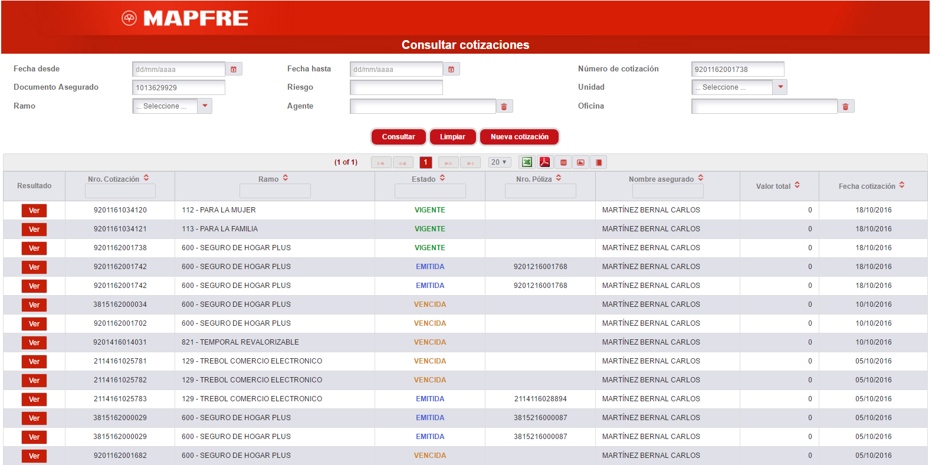View quotation 9201416014031
The height and width of the screenshot is (465, 932).
pyautogui.click(x=34, y=343)
